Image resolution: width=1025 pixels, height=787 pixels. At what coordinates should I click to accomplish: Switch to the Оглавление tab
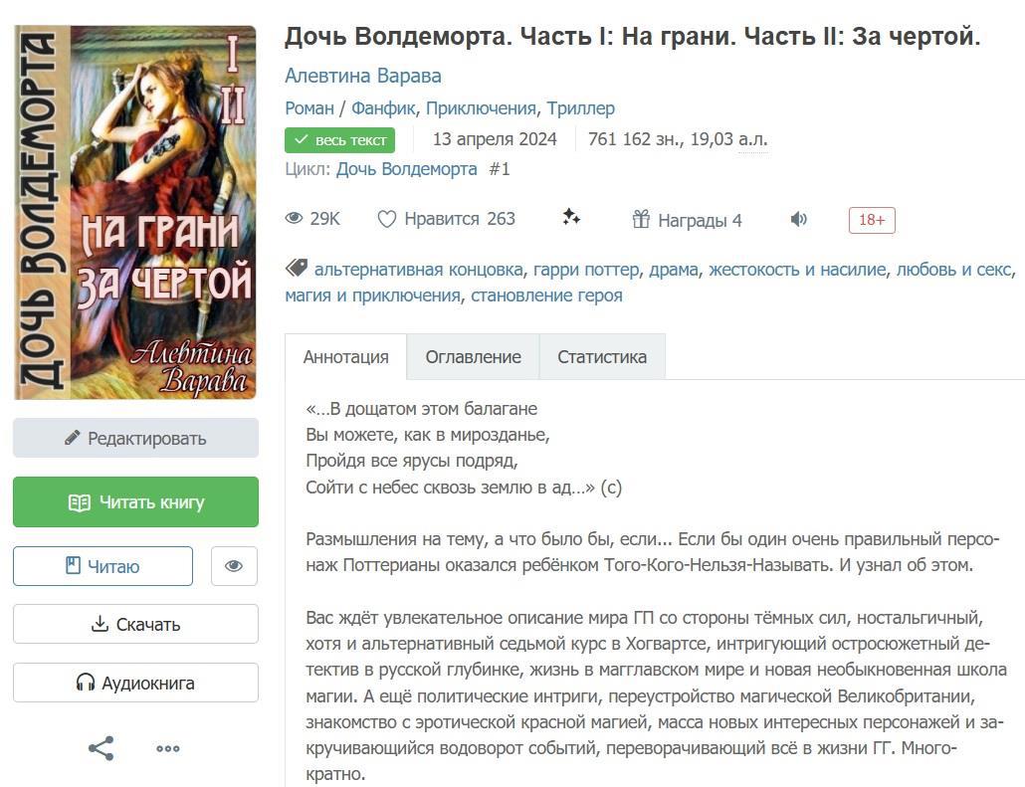click(x=473, y=357)
